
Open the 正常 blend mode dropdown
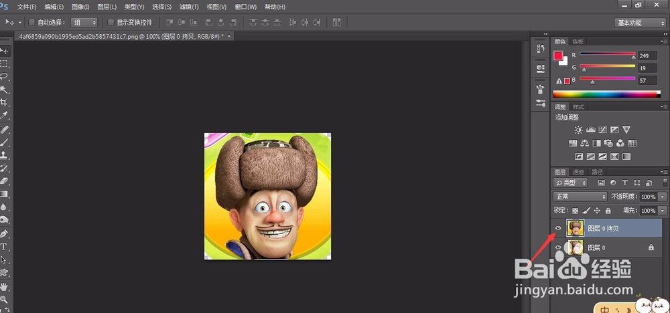click(x=580, y=197)
